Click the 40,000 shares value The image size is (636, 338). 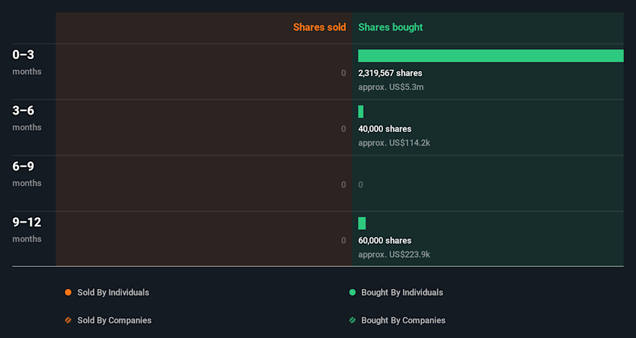coord(385,129)
